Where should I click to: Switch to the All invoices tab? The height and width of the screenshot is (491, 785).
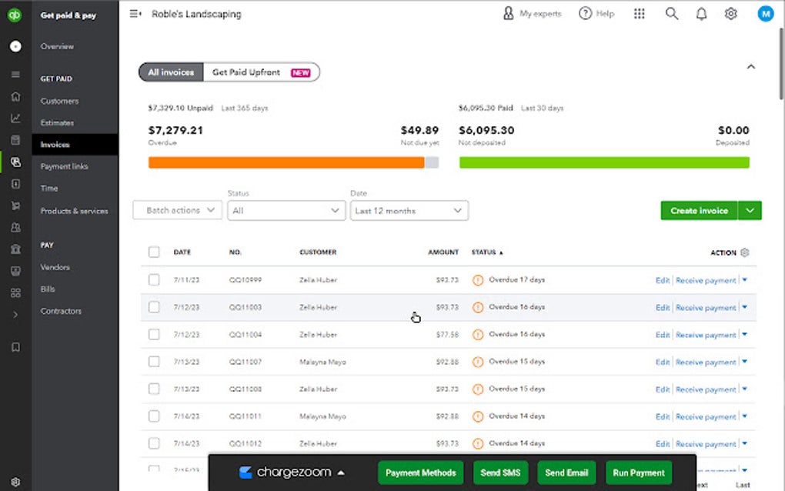point(171,72)
